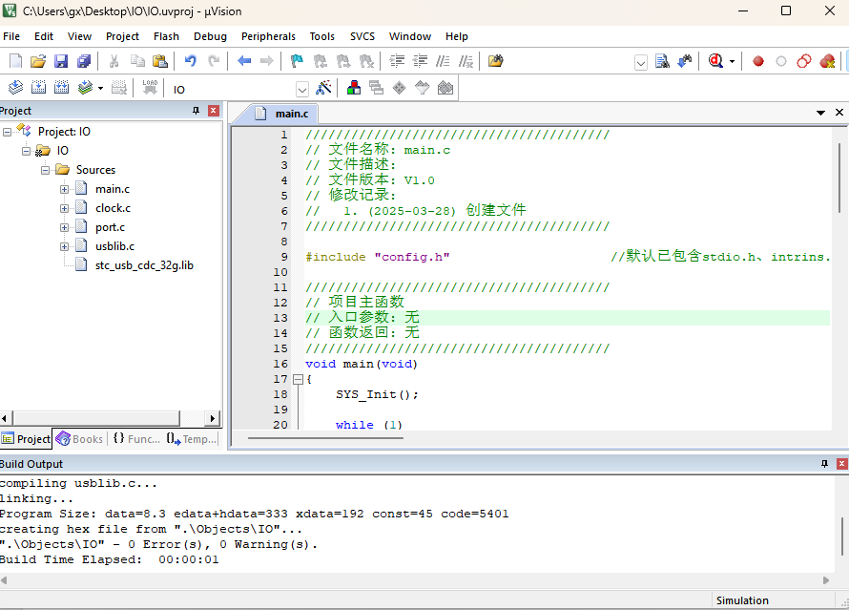
Task: Collapse the main function fold marker at line 17
Action: [297, 379]
